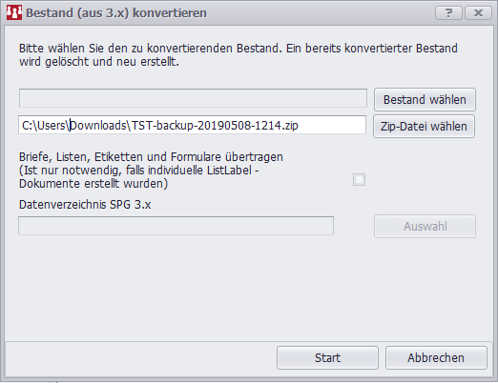The height and width of the screenshot is (383, 498).
Task: Start the conversion with the Start button
Action: pyautogui.click(x=327, y=358)
